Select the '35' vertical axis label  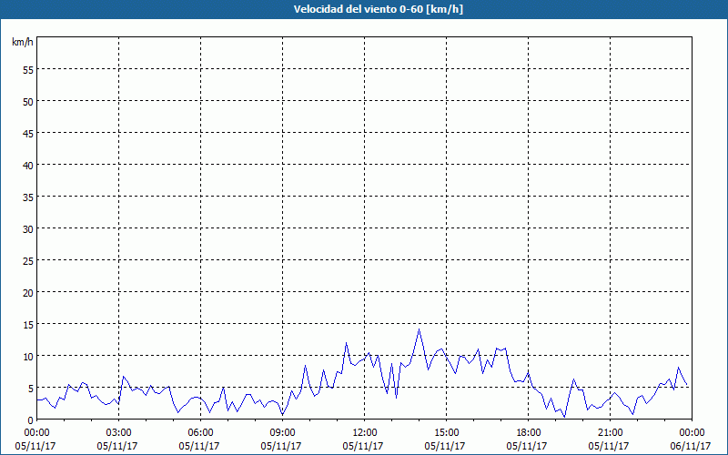(x=28, y=197)
